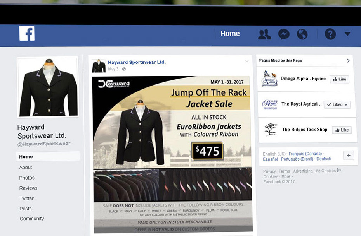Viewport: 361px width, 236px height.
Task: Expand the account dropdown arrow in header
Action: point(347,34)
